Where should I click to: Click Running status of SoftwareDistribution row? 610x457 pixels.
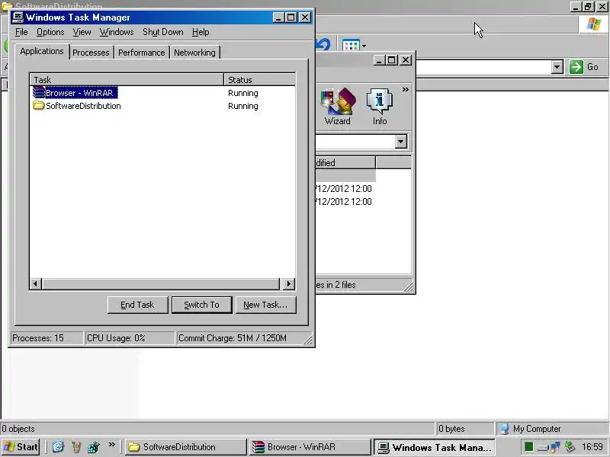coord(243,106)
